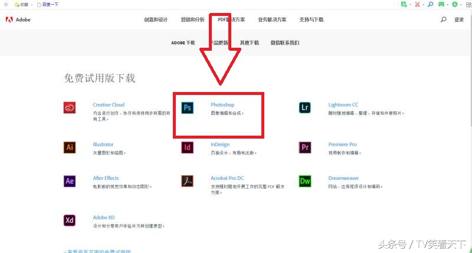Click the browser translate toolbar icon
The height and width of the screenshot is (253, 472).
[404, 4]
